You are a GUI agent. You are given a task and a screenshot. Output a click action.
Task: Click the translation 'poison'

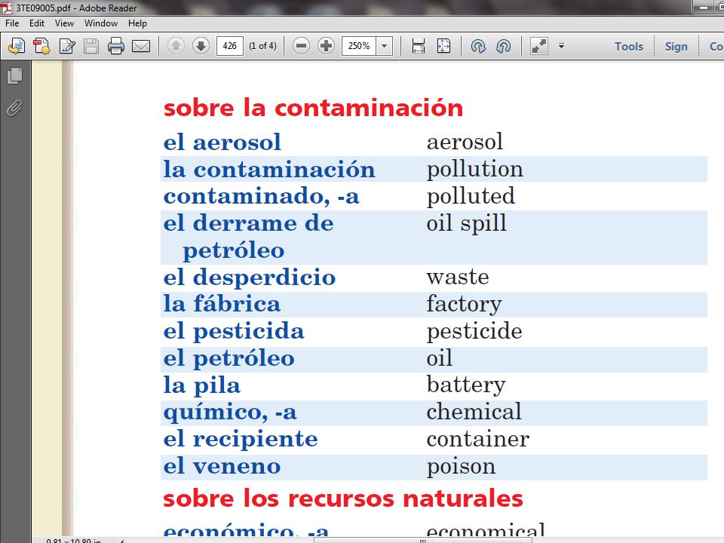tap(461, 466)
